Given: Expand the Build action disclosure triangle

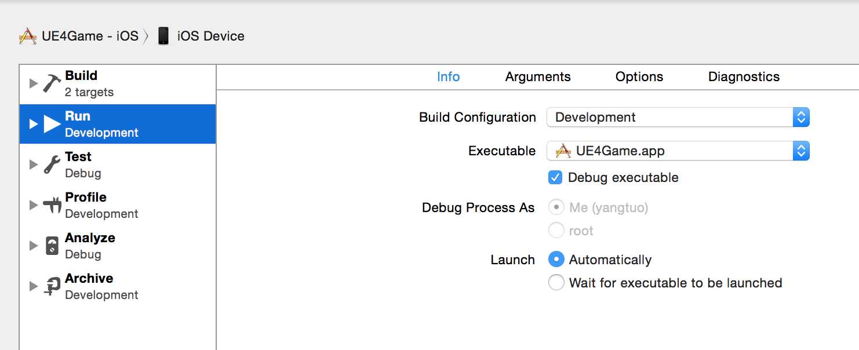Looking at the screenshot, I should [34, 83].
